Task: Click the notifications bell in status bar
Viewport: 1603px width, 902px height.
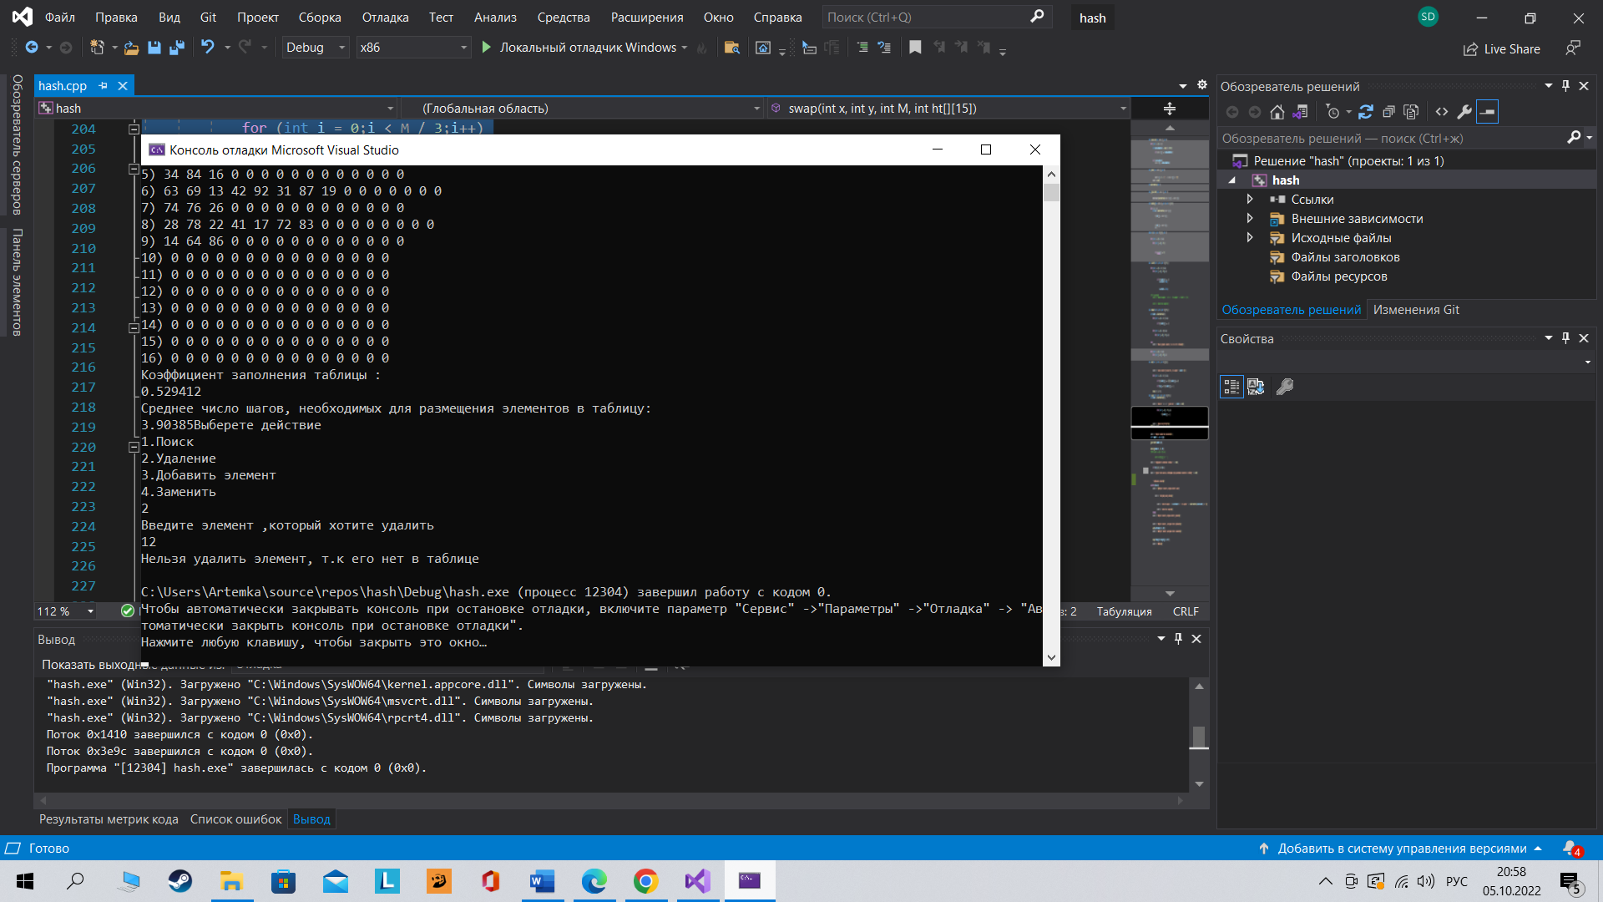Action: (x=1572, y=849)
